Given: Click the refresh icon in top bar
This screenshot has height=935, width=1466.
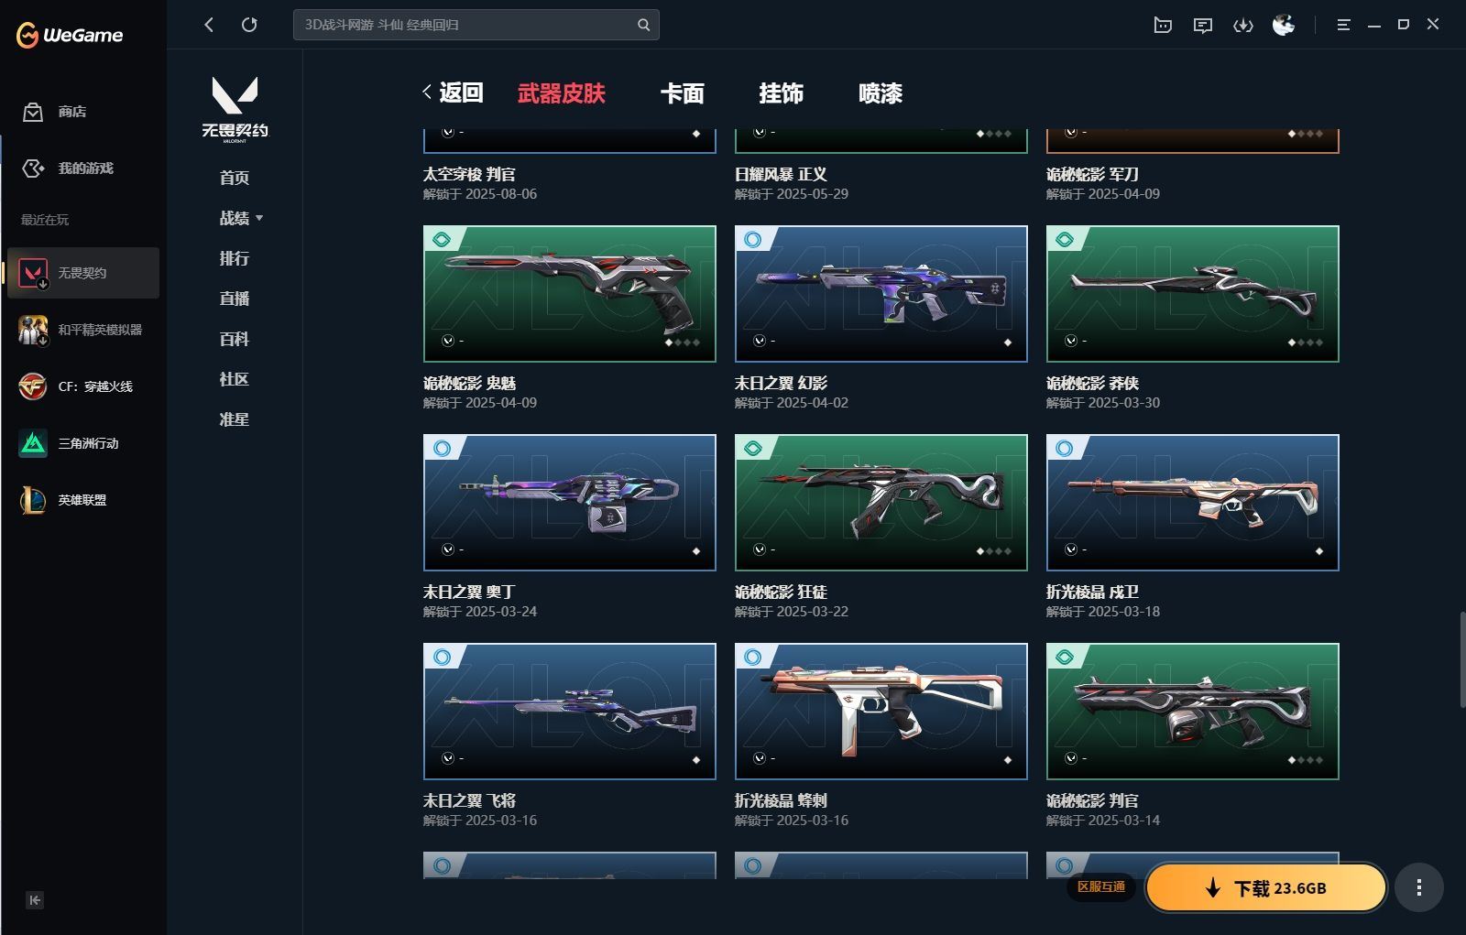Looking at the screenshot, I should (x=249, y=25).
